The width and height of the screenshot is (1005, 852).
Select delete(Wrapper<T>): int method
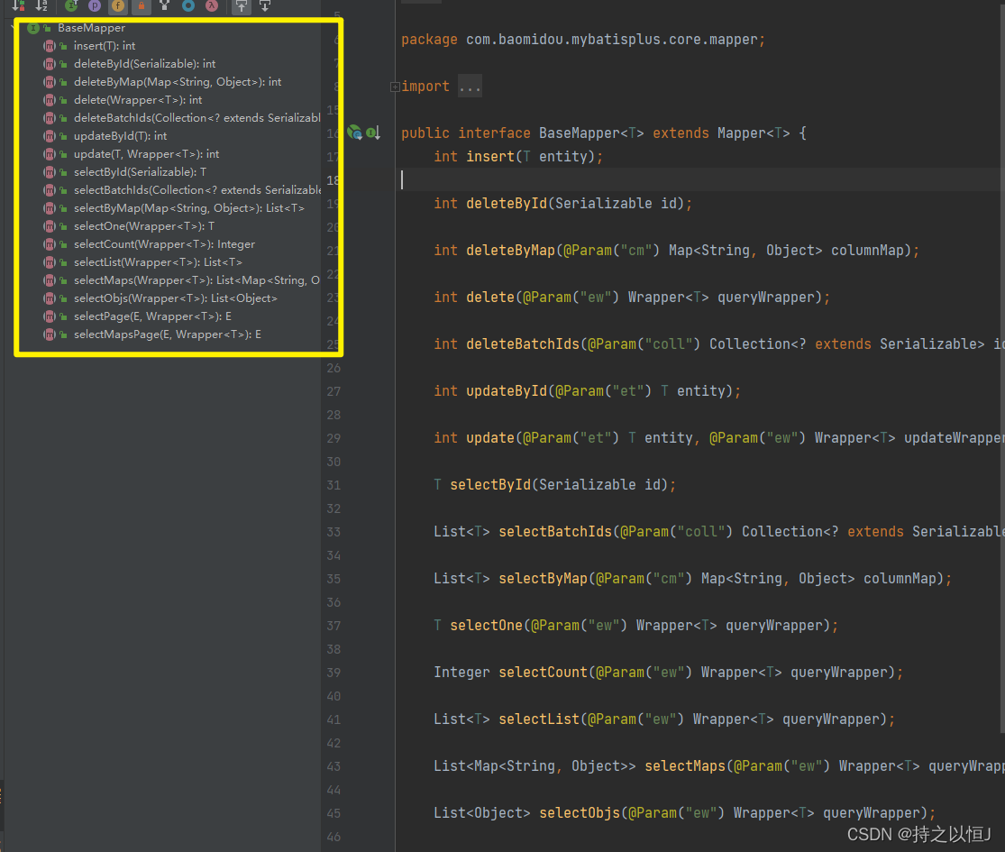(138, 100)
